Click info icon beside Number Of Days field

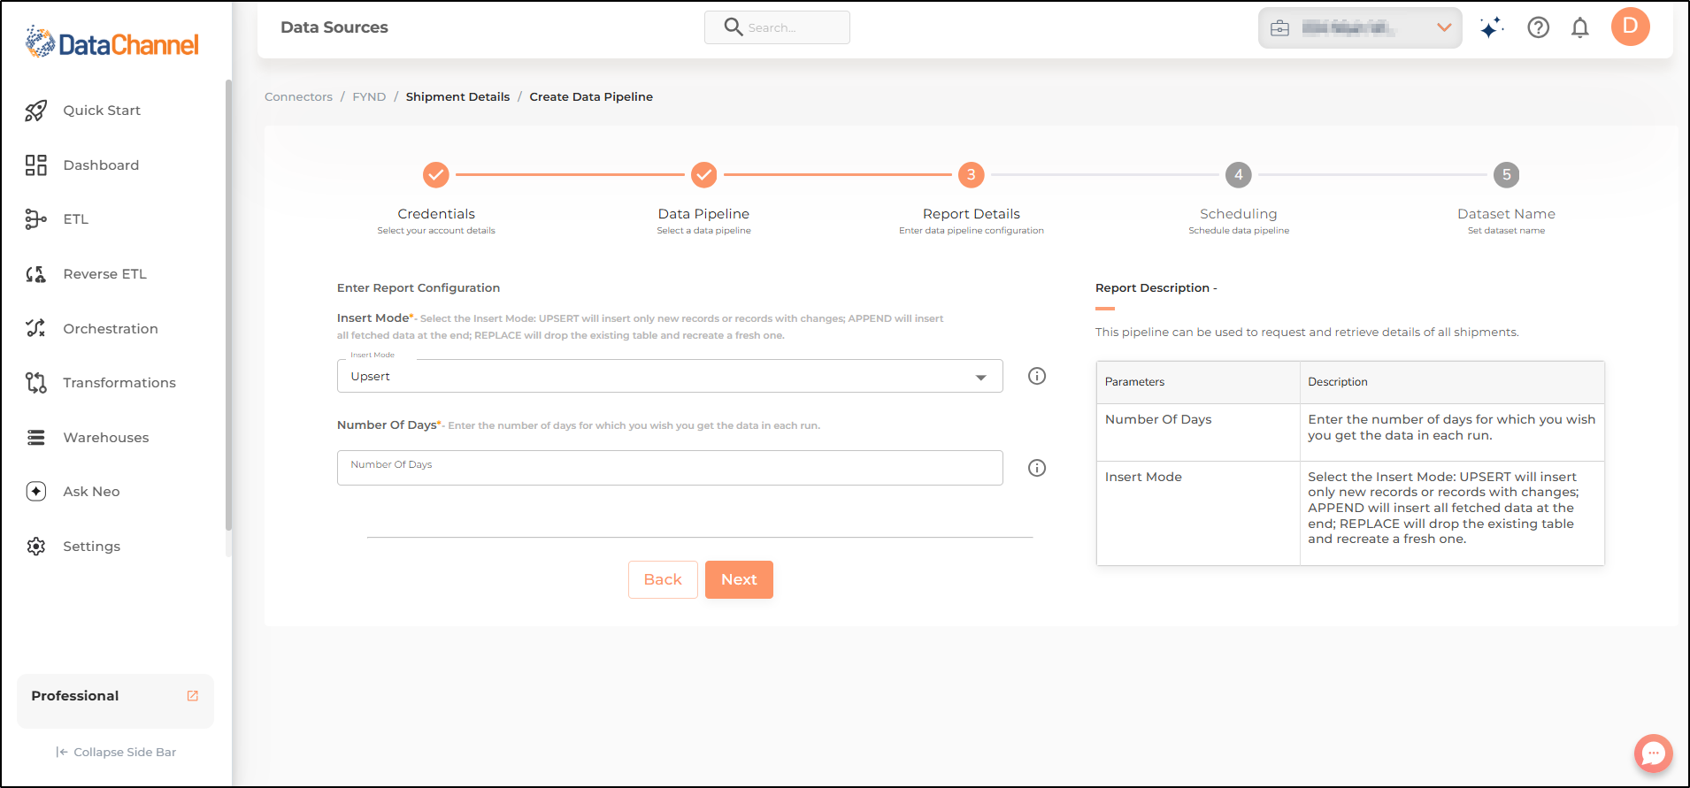pyautogui.click(x=1037, y=468)
